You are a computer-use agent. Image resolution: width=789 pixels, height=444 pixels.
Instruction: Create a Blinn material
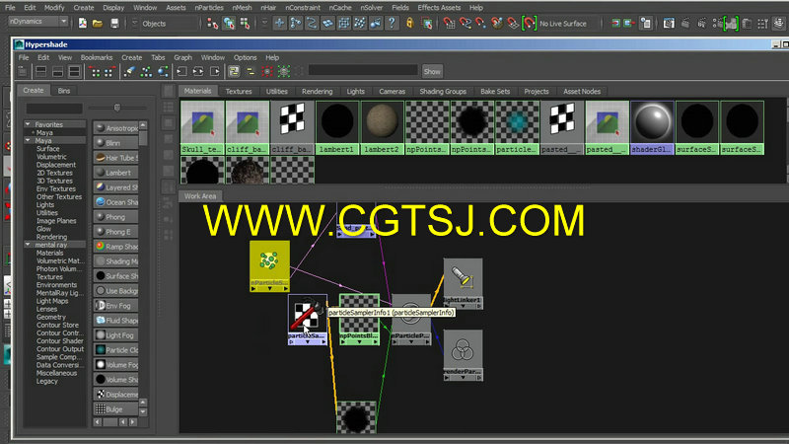pos(116,143)
